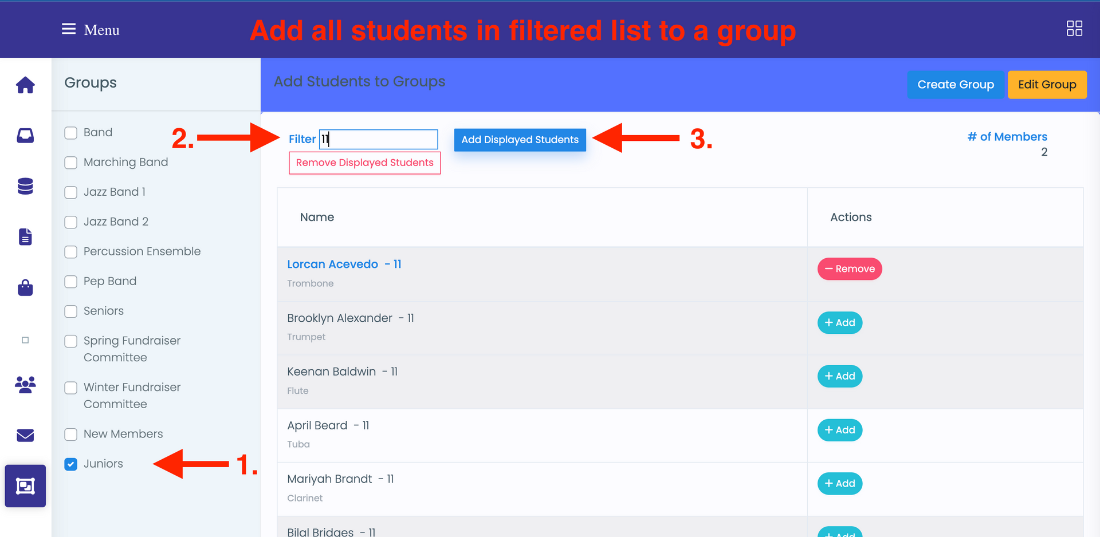Check the Marching Band checkbox
Viewport: 1100px width, 537px height.
pos(71,163)
